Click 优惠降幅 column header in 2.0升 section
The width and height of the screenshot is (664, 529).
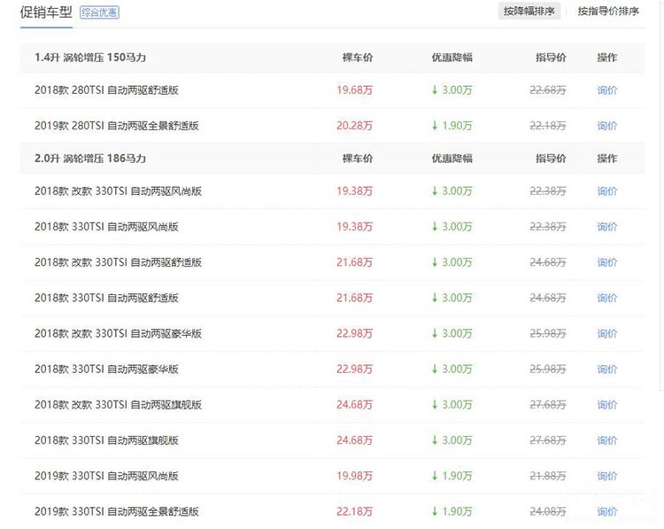452,159
